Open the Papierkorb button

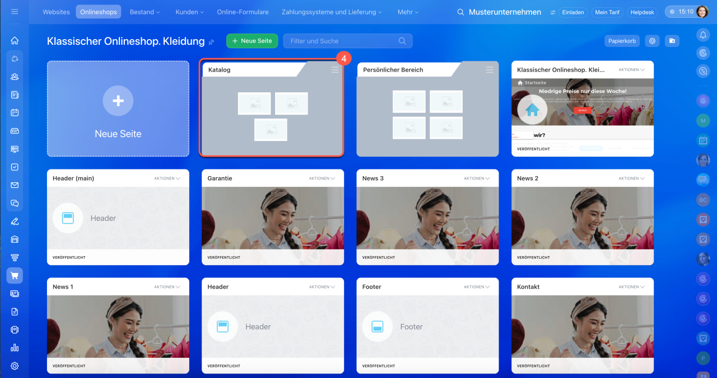tap(622, 41)
